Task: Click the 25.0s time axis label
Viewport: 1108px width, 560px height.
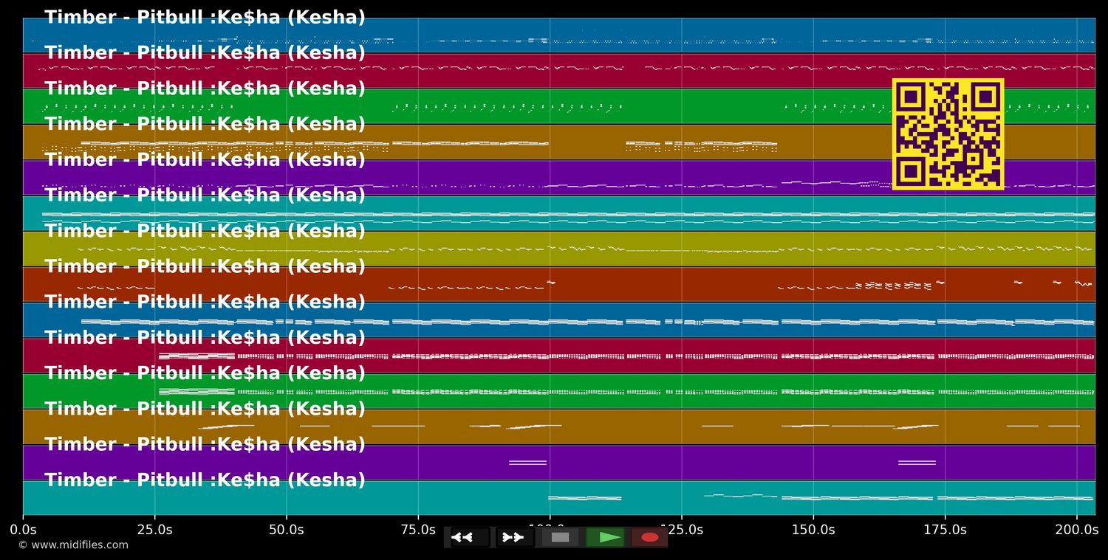Action: pos(154,529)
